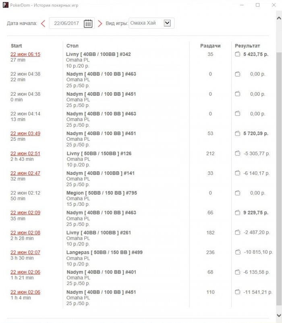Click the PokerDom logo in title bar
The height and width of the screenshot is (323, 282).
coord(5,5)
